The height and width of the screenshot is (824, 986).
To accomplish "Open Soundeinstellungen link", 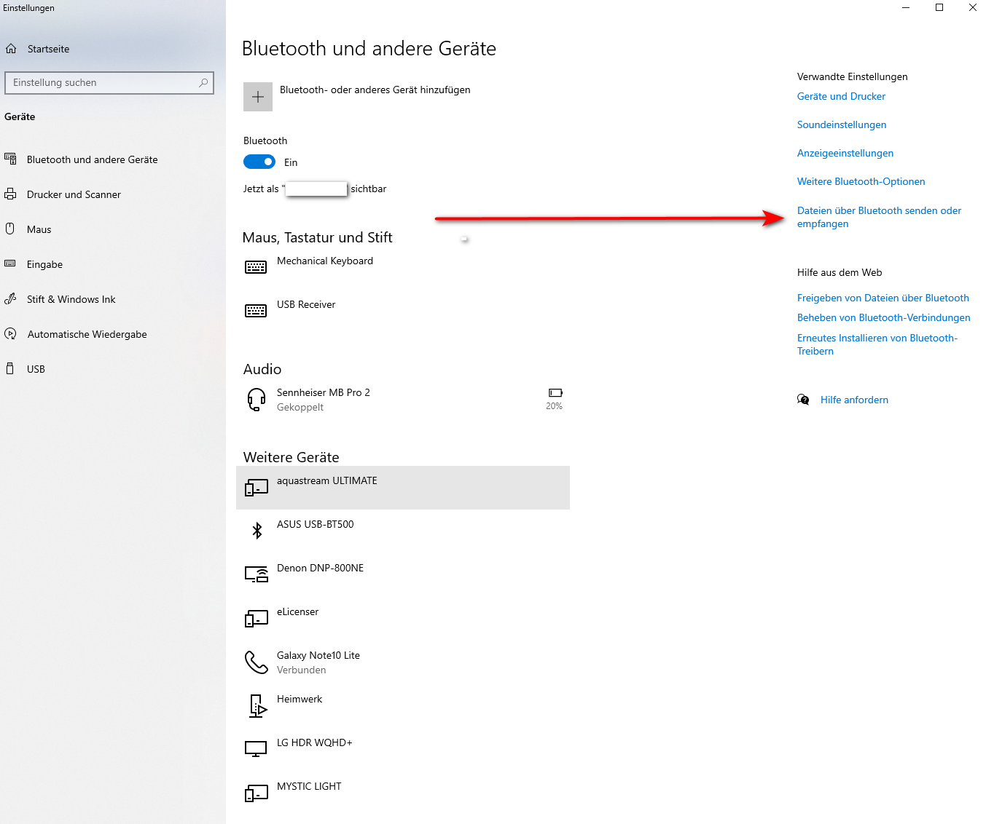I will click(842, 124).
